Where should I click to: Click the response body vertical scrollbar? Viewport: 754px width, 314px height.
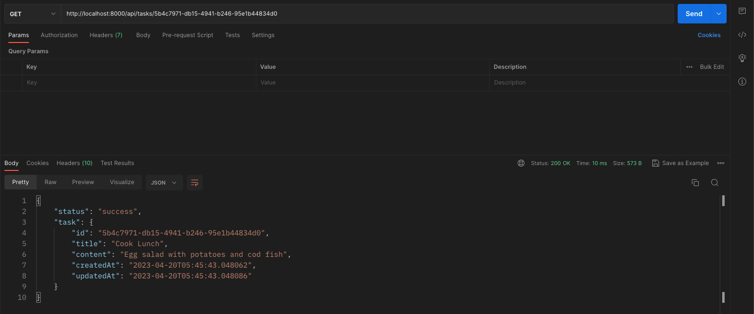coord(723,249)
